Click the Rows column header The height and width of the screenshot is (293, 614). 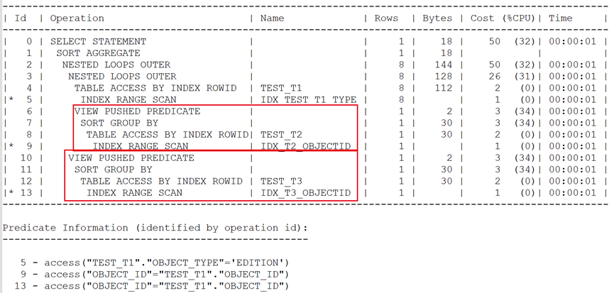click(386, 18)
